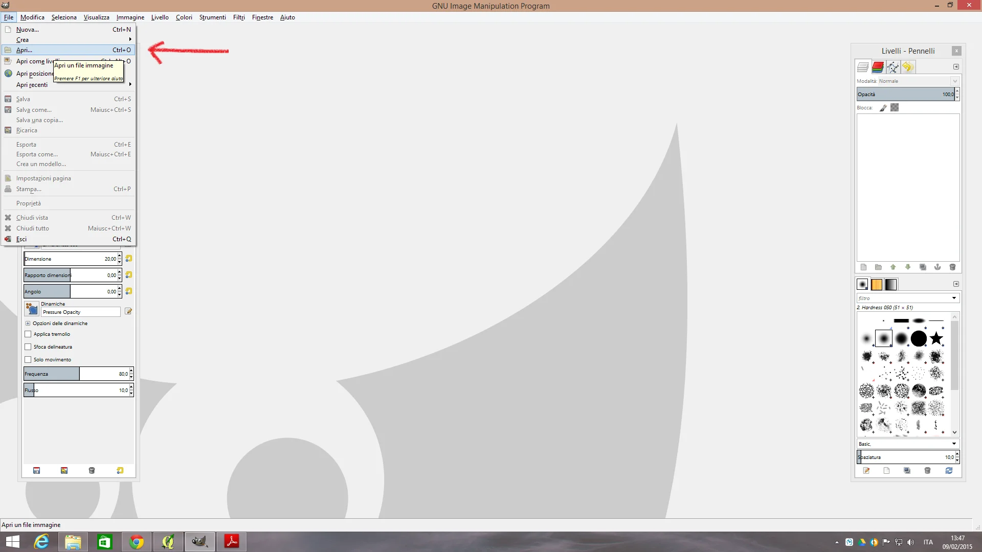Refresh brushes icon
Screen dimensions: 982x552
[x=949, y=471]
